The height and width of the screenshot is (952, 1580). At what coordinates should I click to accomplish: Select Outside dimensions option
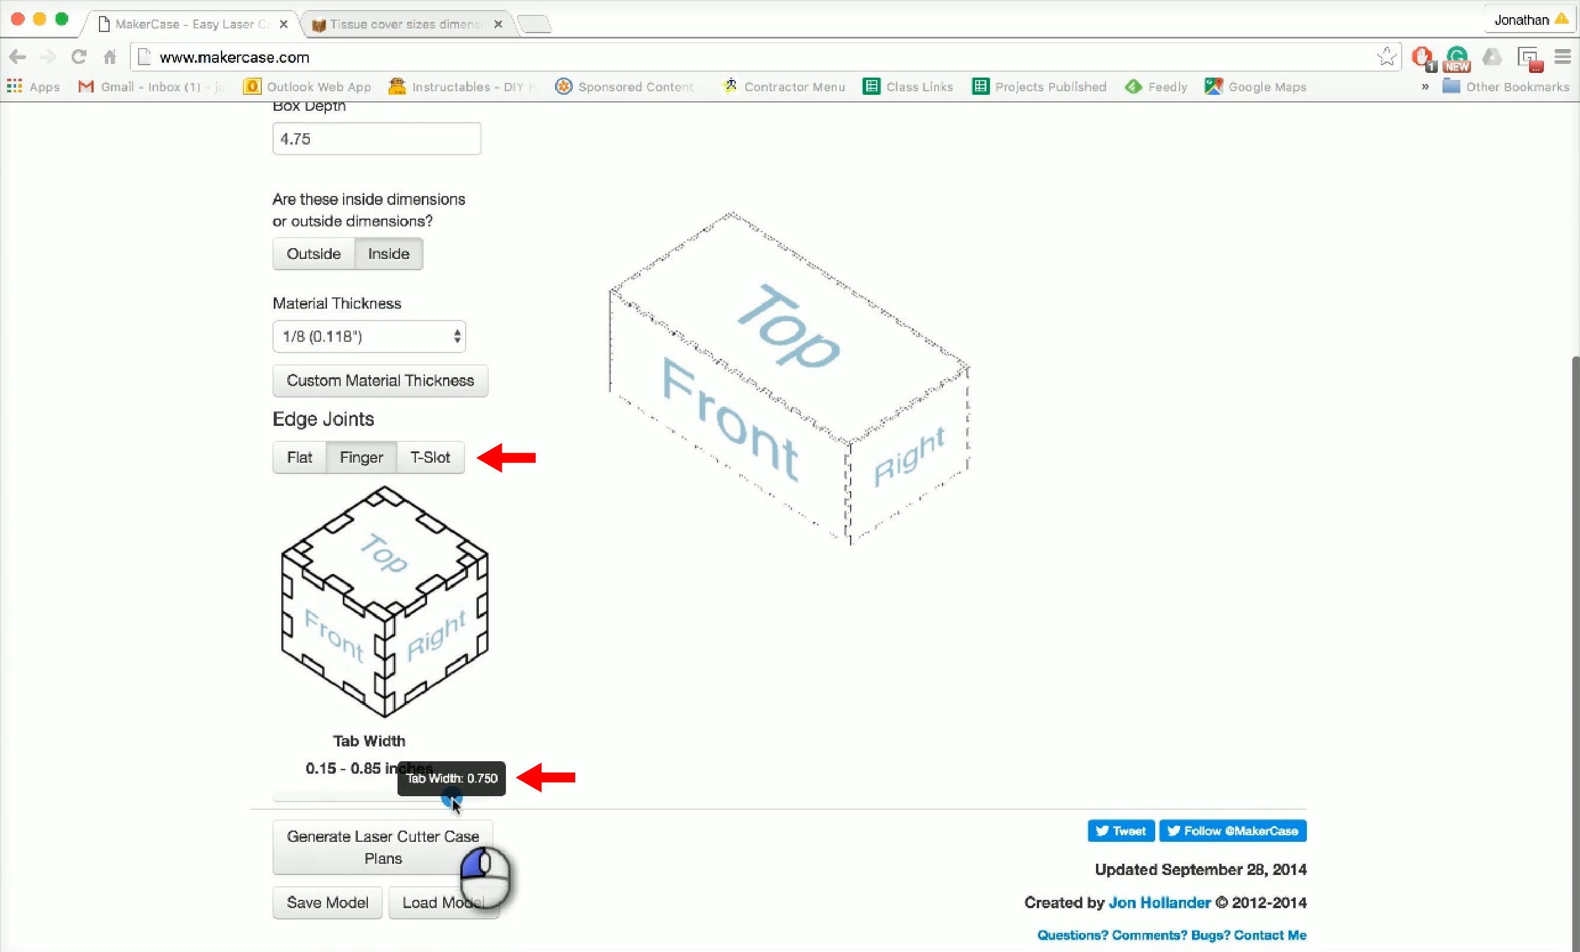pyautogui.click(x=313, y=254)
